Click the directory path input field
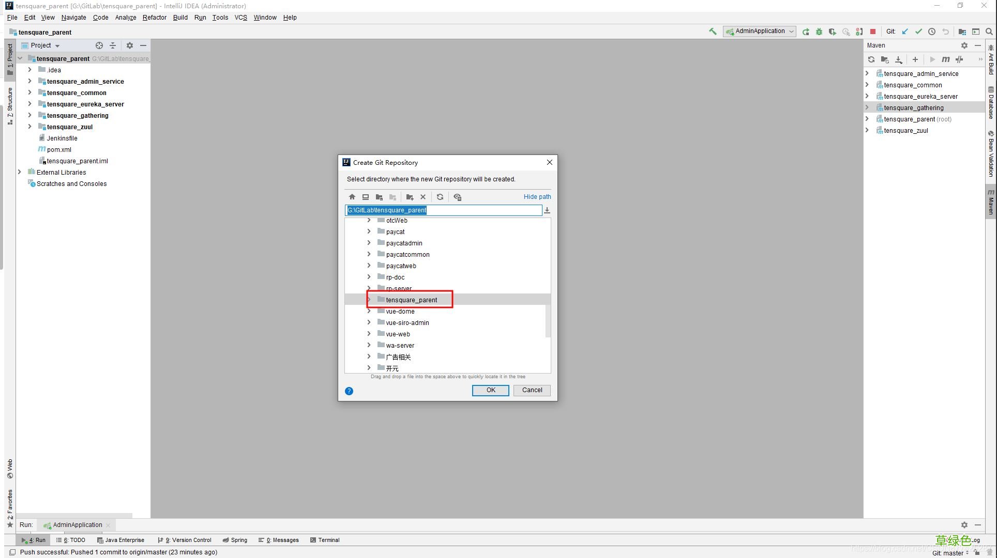 tap(443, 210)
